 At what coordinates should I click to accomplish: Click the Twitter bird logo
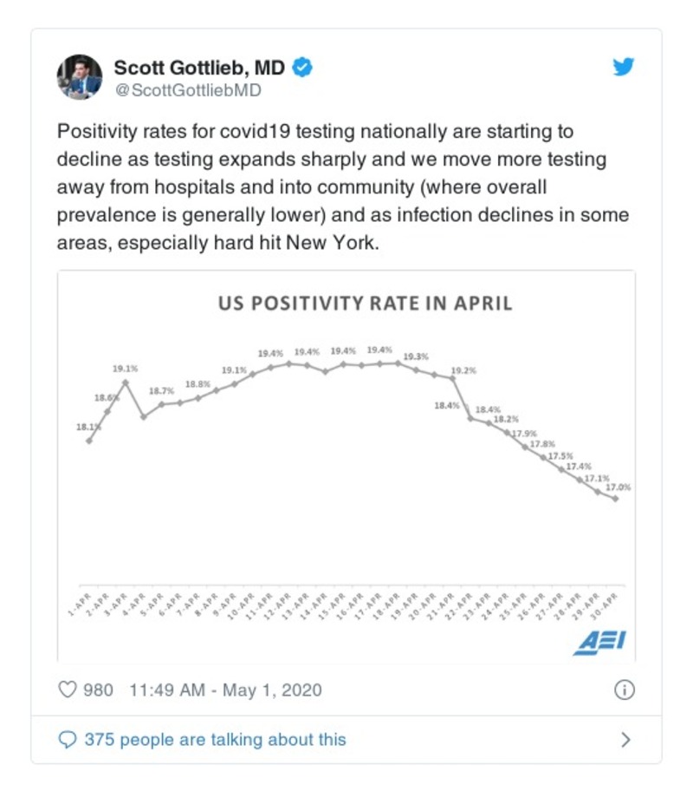pyautogui.click(x=625, y=68)
